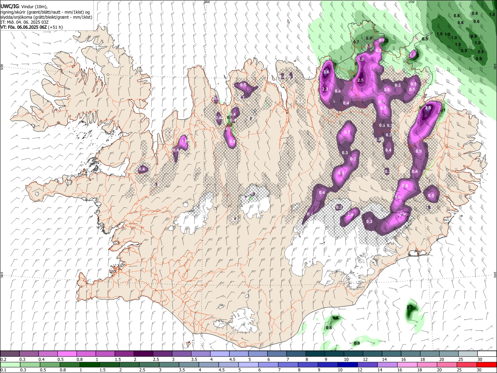The image size is (497, 373).
Task: Click the '0.2' label under the upper legend row
Action: 3,359
